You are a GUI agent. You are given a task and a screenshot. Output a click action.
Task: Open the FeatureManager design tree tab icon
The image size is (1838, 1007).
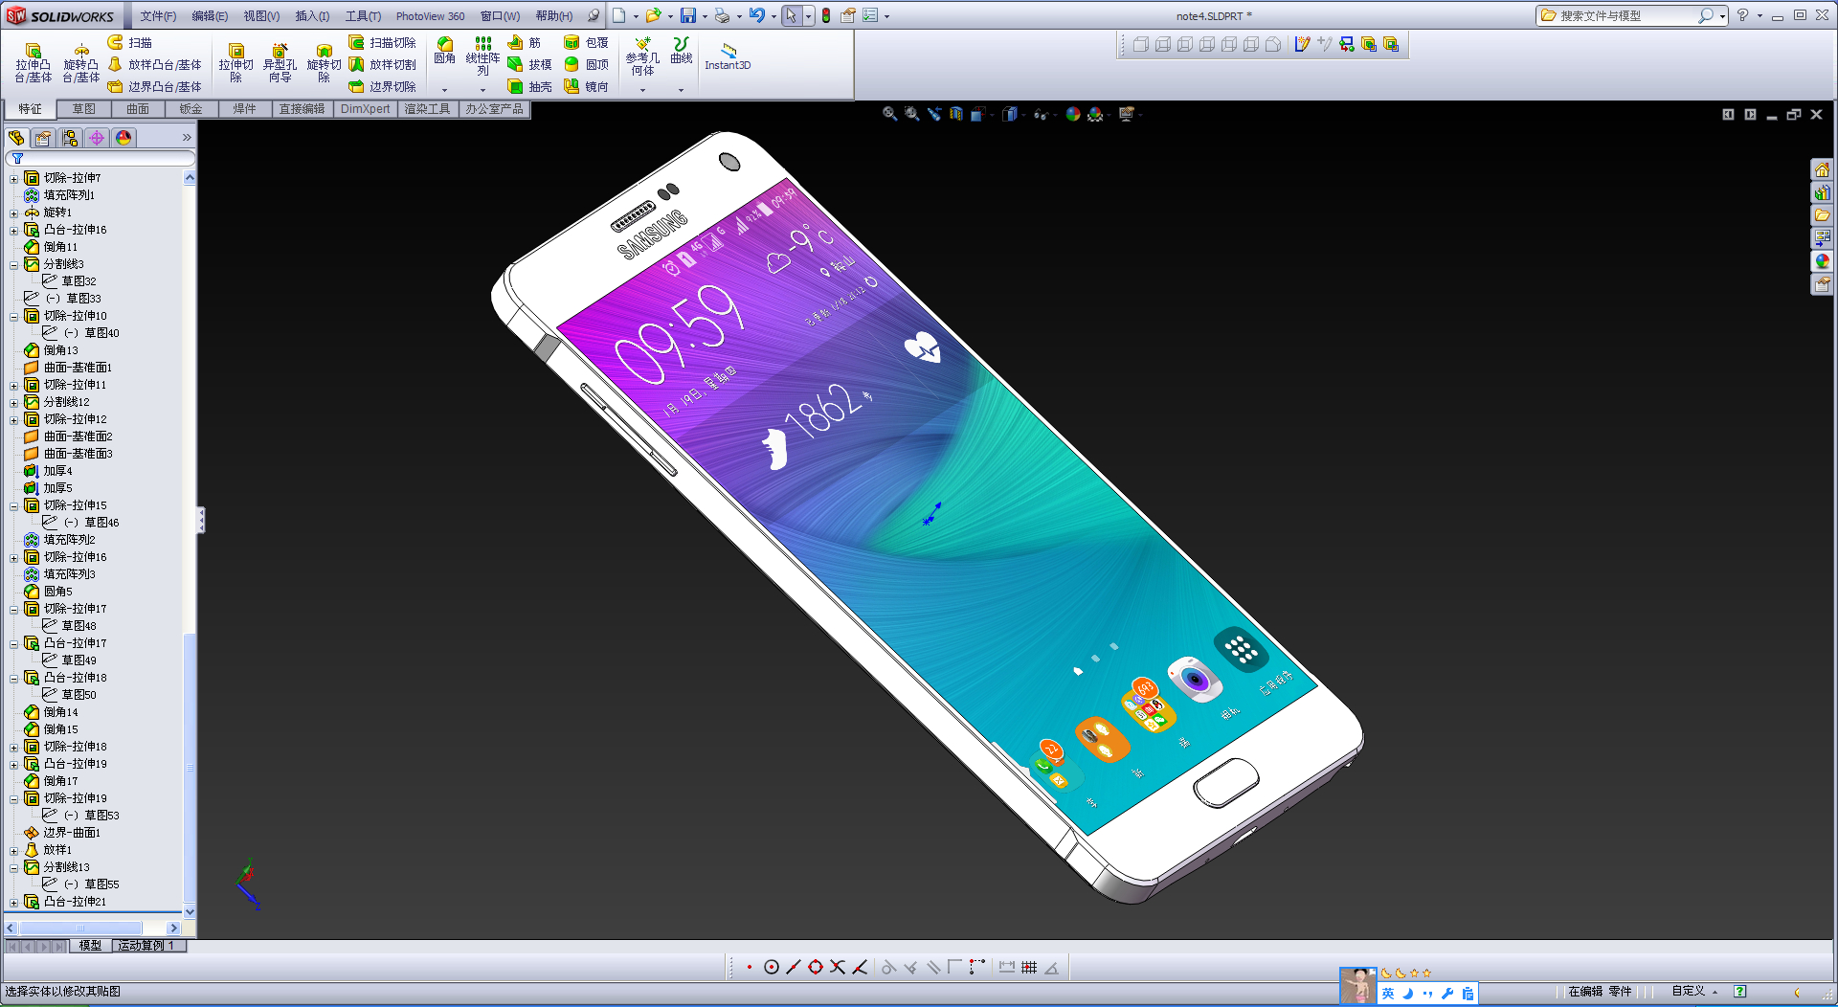(x=16, y=138)
